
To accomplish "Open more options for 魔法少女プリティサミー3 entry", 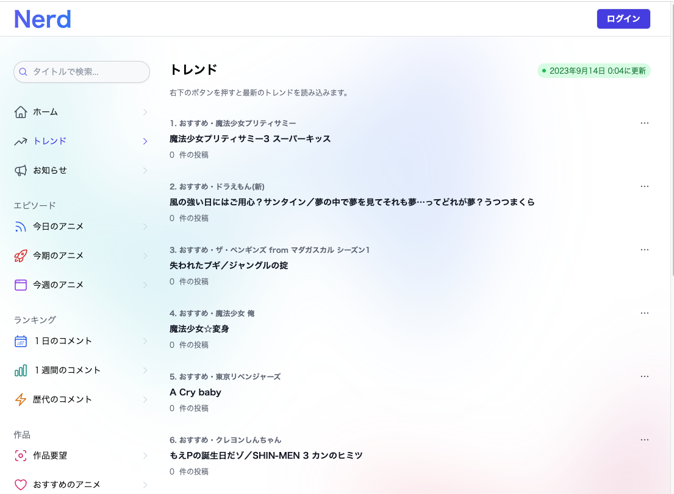I will pos(644,123).
